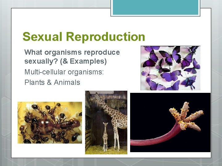The image size is (222, 166).
Task: Select the purple butterflies picture
Action: (171, 68)
